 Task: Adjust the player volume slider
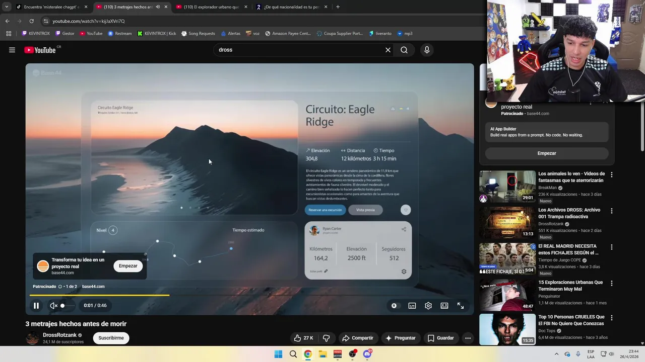(x=69, y=306)
